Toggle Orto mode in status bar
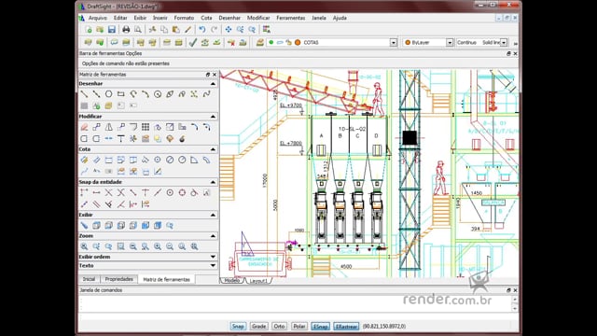This screenshot has width=597, height=336. point(279,326)
